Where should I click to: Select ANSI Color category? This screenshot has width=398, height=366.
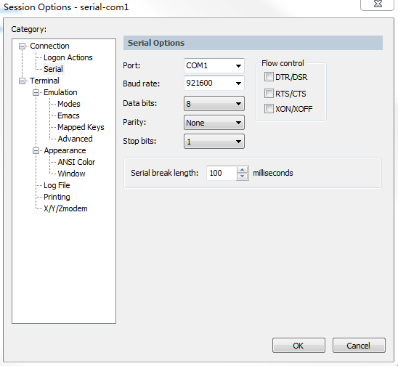click(76, 162)
